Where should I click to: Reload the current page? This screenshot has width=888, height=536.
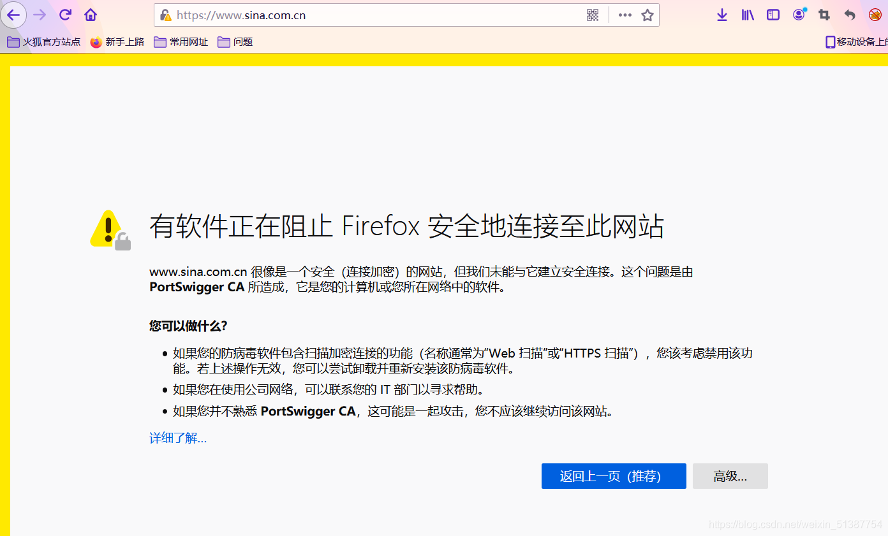(x=65, y=15)
